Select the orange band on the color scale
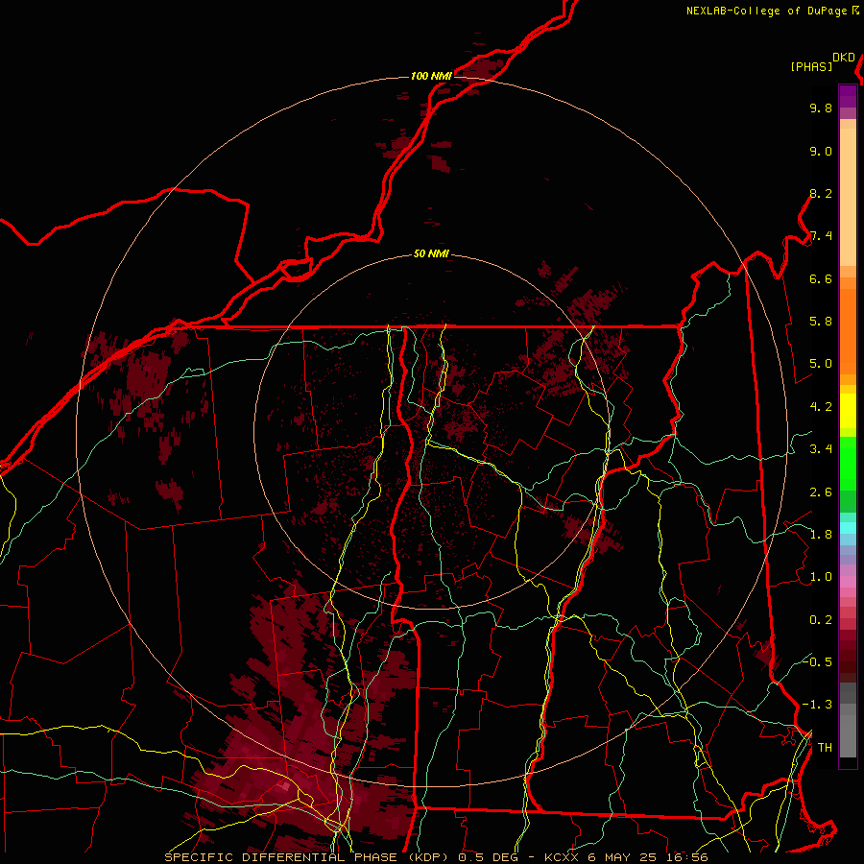Viewport: 864px width, 864px height. (x=848, y=331)
